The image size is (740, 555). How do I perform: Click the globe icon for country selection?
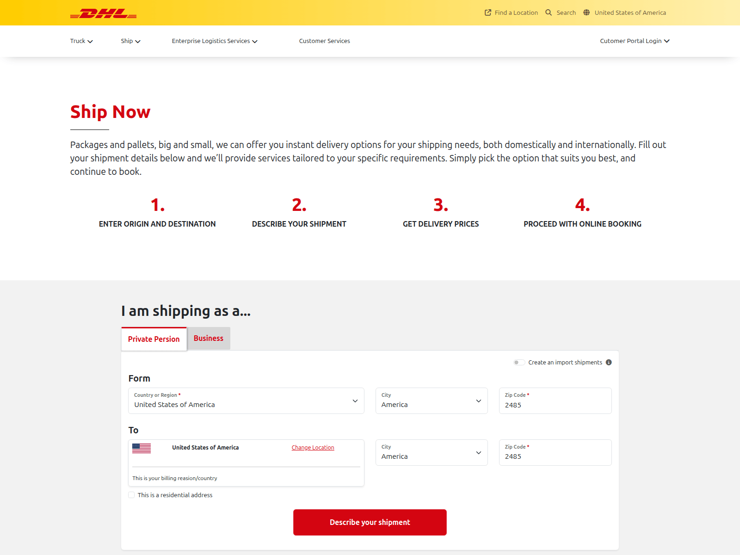pos(586,12)
